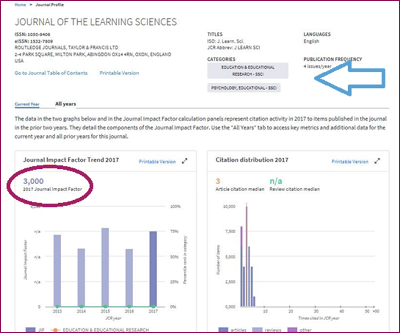Switch to the All years tab
Image resolution: width=400 pixels, height=333 pixels.
point(65,104)
